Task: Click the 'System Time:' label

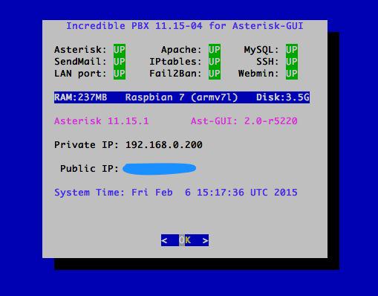Action: pos(89,193)
